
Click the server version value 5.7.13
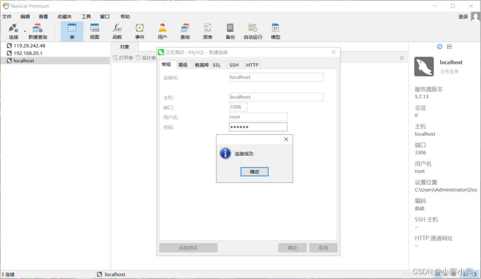pos(422,97)
